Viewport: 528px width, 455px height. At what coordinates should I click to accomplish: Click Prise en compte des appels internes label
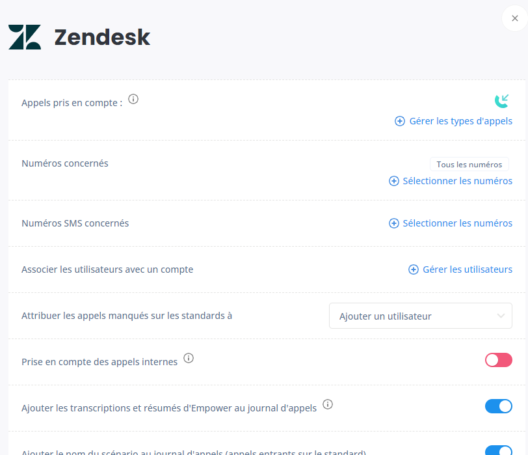pos(99,362)
